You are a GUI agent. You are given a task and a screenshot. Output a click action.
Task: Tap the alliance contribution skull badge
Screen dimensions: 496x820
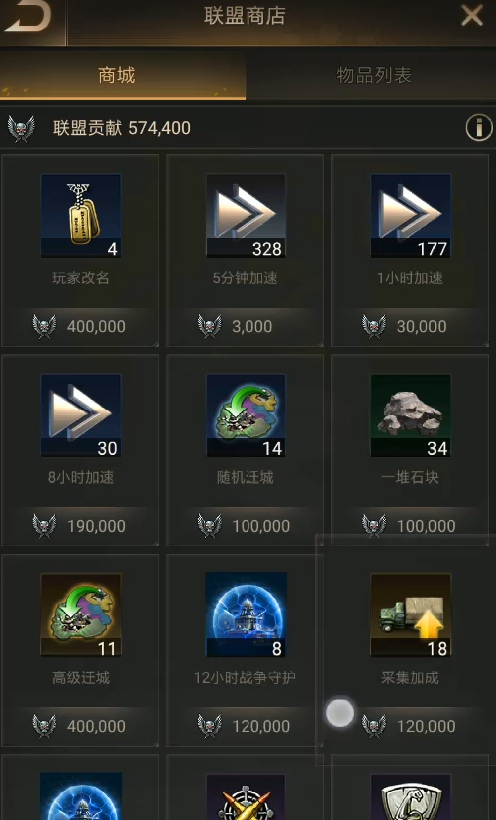click(x=21, y=128)
